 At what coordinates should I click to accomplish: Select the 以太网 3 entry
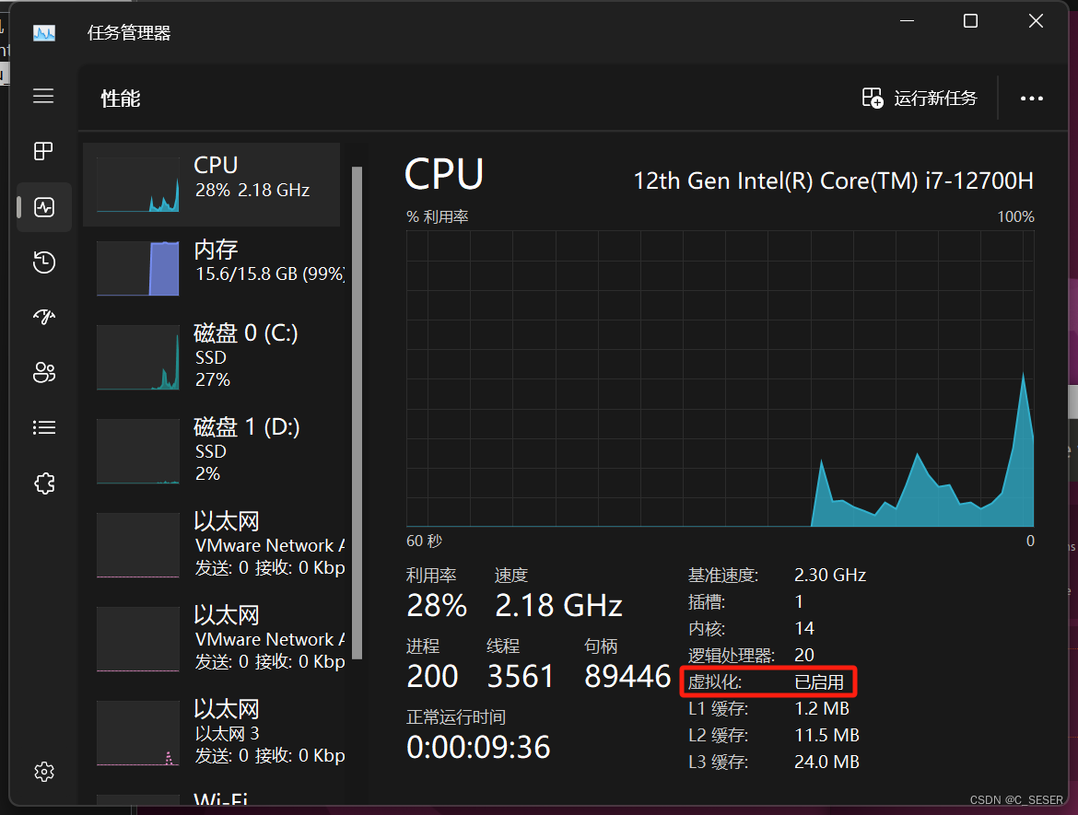click(x=212, y=733)
